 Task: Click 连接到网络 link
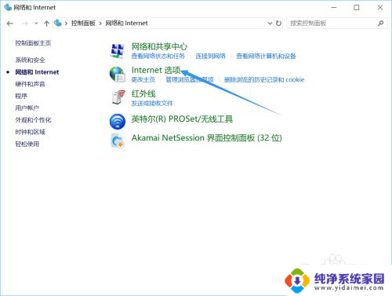click(211, 56)
